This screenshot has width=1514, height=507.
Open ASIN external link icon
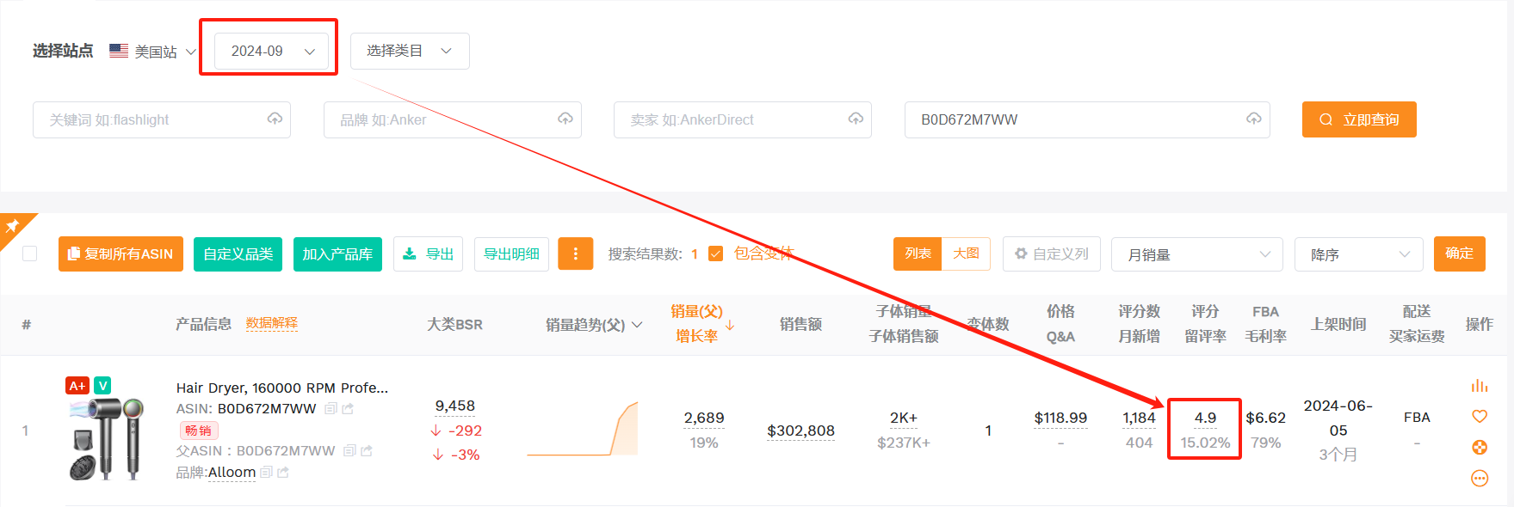(348, 409)
